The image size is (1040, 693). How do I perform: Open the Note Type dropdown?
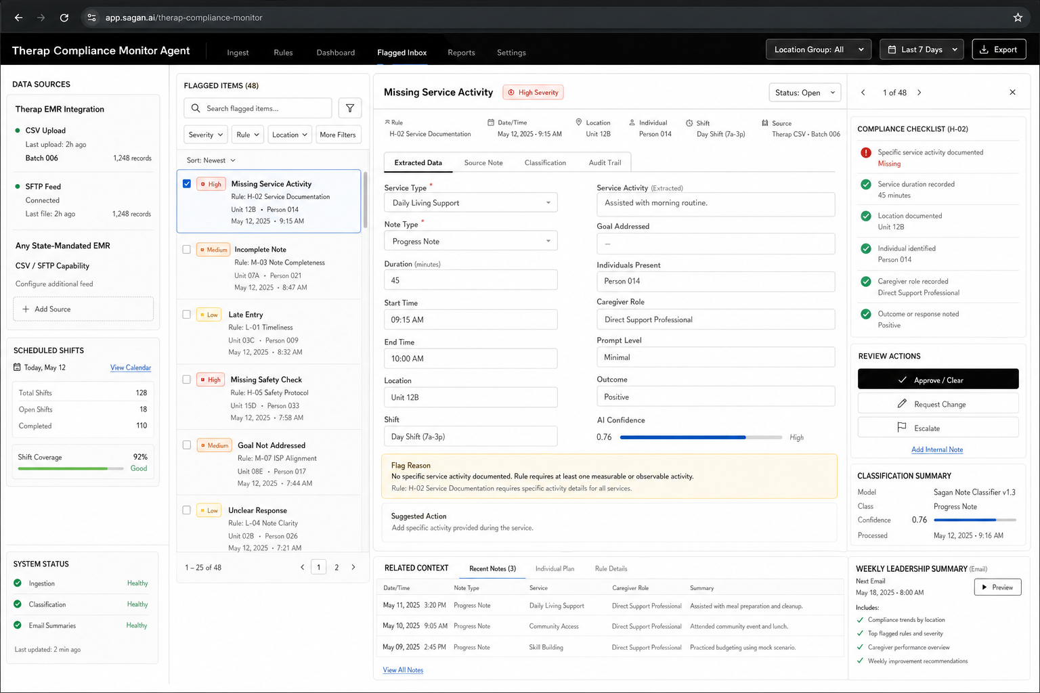click(471, 241)
